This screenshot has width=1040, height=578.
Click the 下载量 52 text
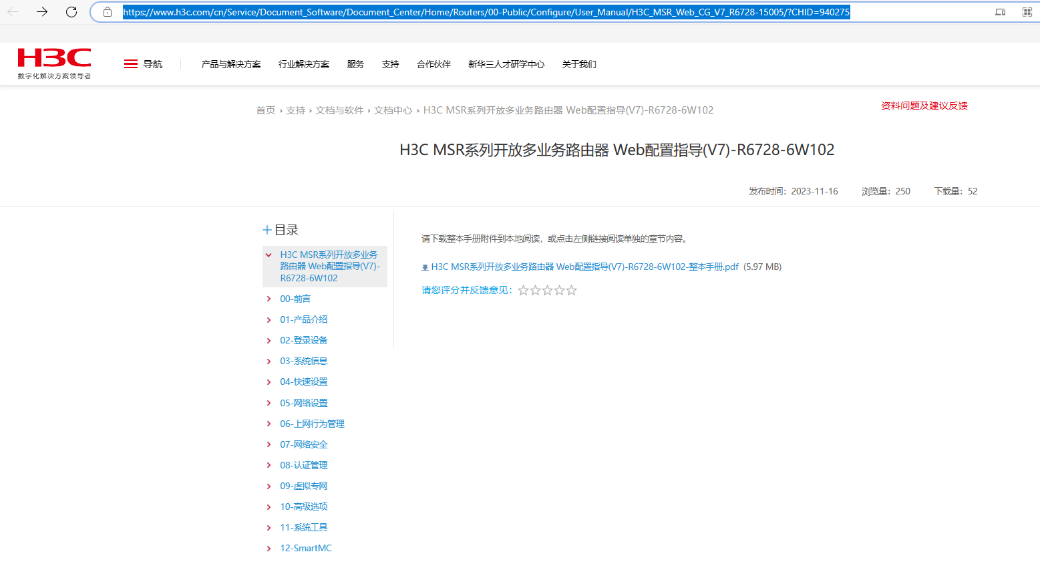(x=956, y=191)
